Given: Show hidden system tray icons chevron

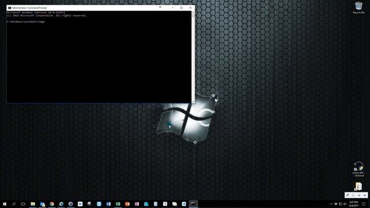Looking at the screenshot, I should tap(331, 204).
